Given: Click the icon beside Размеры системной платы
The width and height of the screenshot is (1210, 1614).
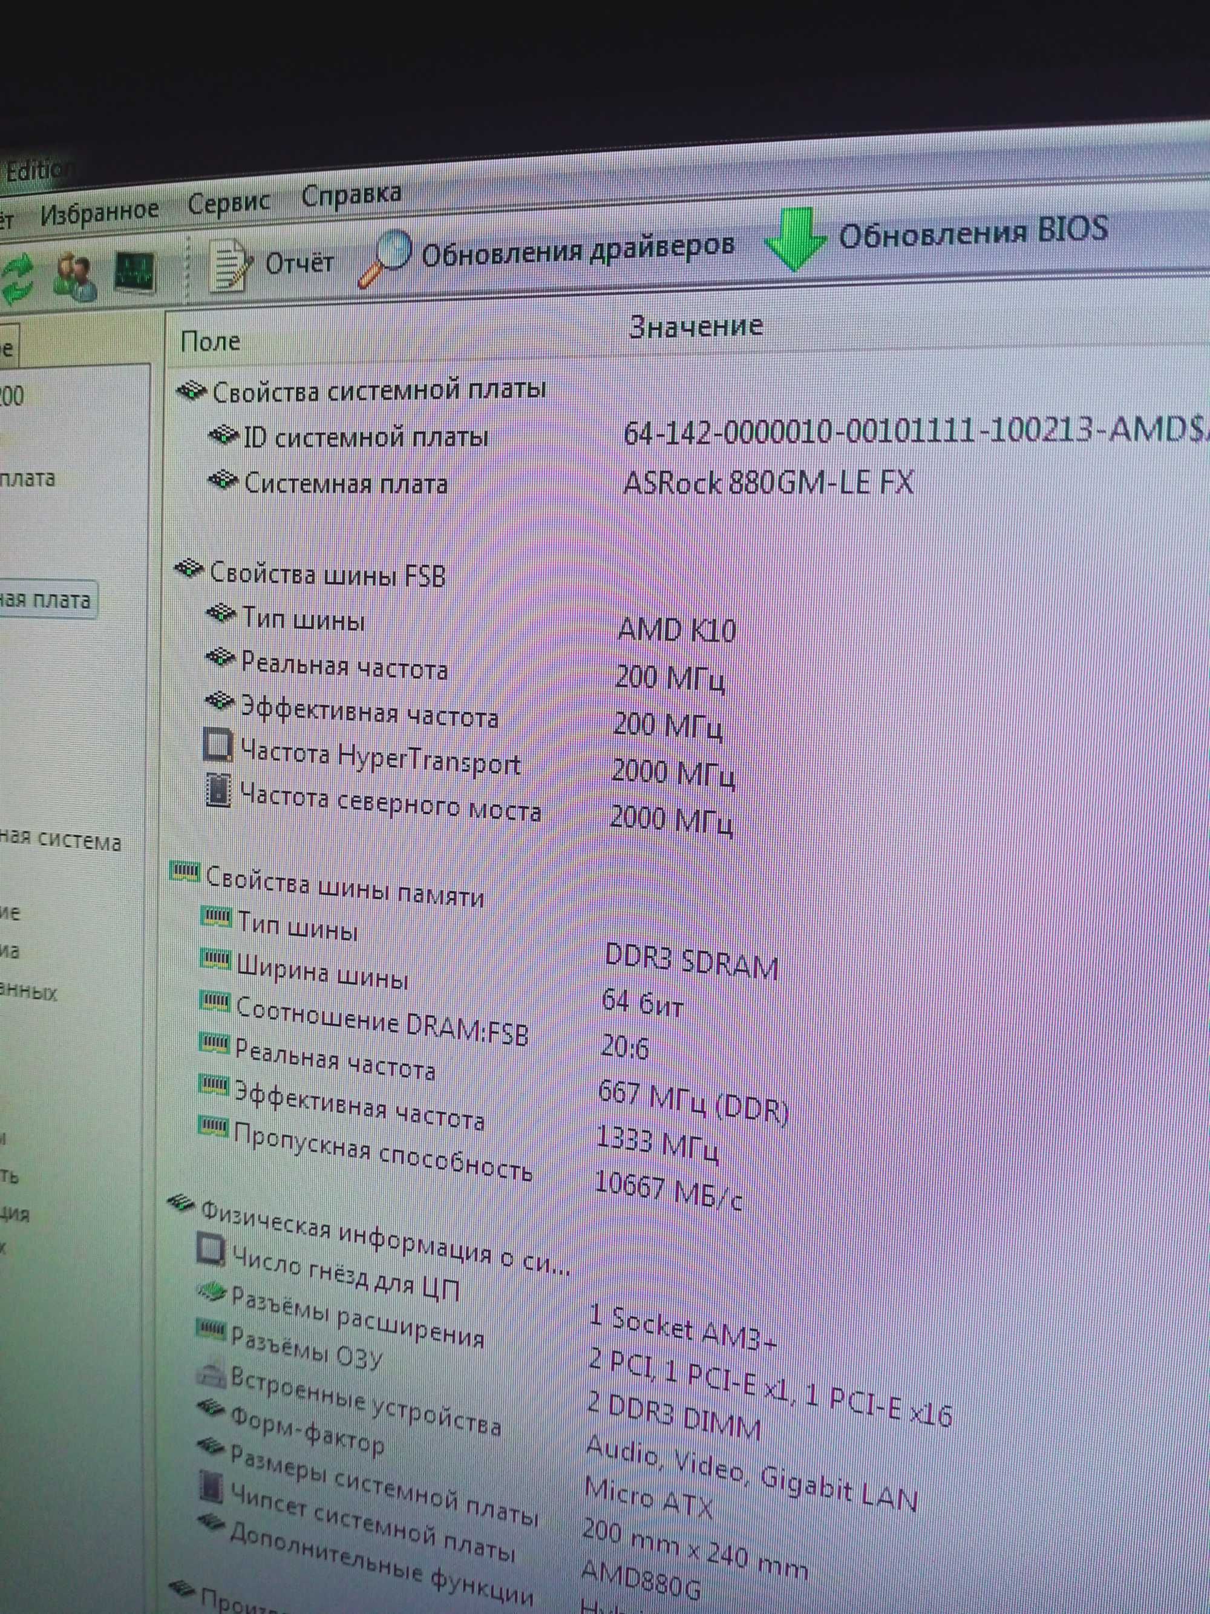Looking at the screenshot, I should [x=211, y=1446].
